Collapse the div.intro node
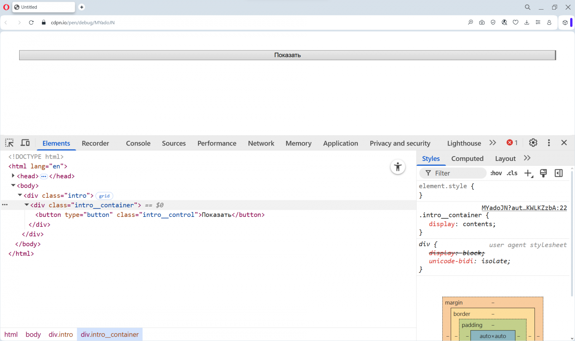 20,195
